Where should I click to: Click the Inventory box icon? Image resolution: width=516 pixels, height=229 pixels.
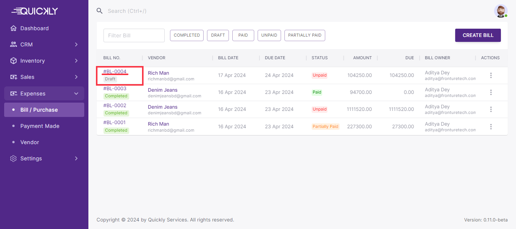pos(14,61)
